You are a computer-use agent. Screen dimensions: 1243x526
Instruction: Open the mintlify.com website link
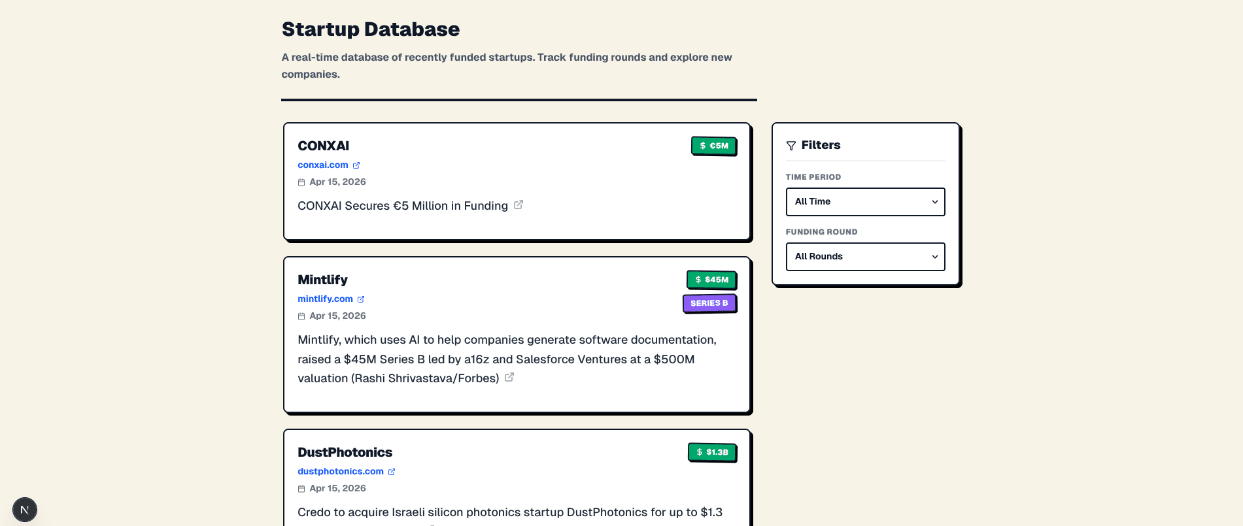326,299
